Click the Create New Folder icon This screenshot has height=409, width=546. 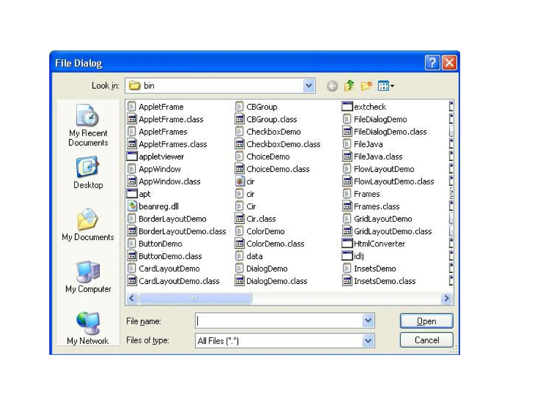coord(366,86)
